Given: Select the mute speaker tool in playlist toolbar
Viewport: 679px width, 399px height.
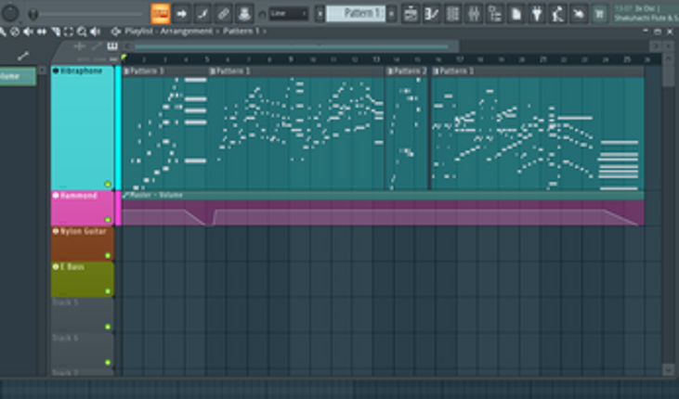Looking at the screenshot, I should [x=28, y=32].
